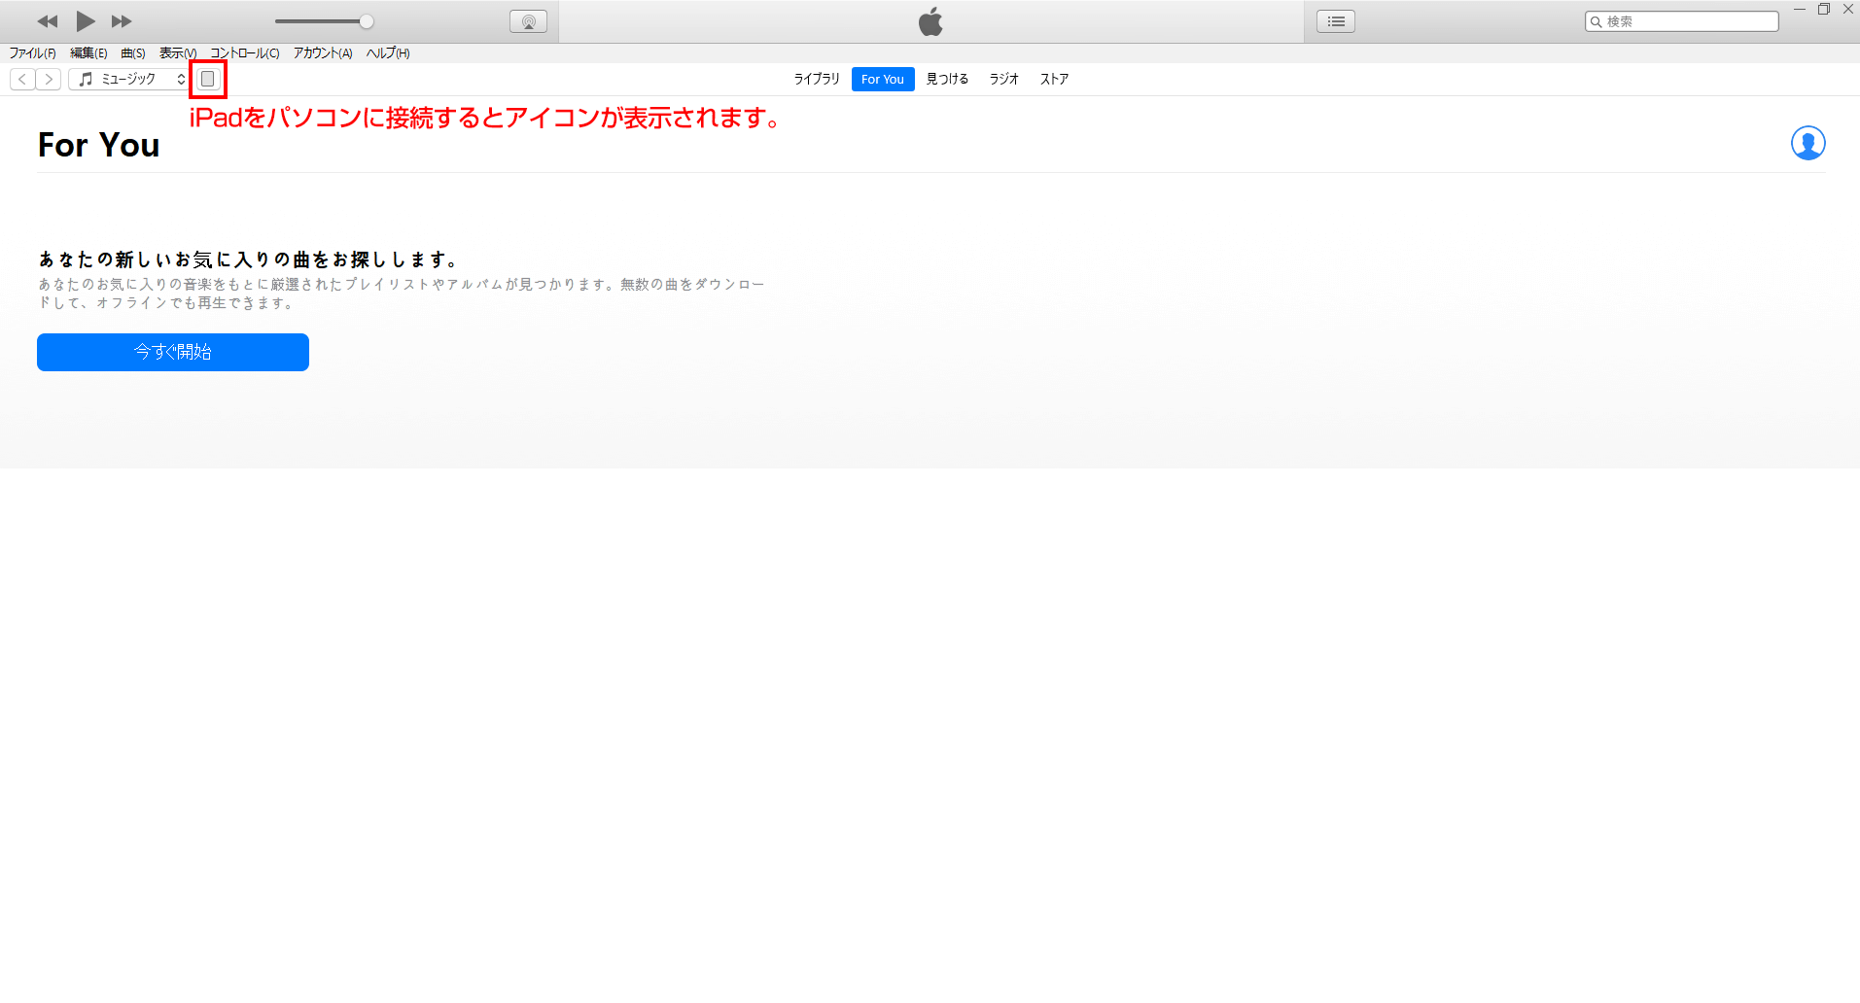Open the コントロール menu
1860x1003 pixels.
tap(245, 53)
